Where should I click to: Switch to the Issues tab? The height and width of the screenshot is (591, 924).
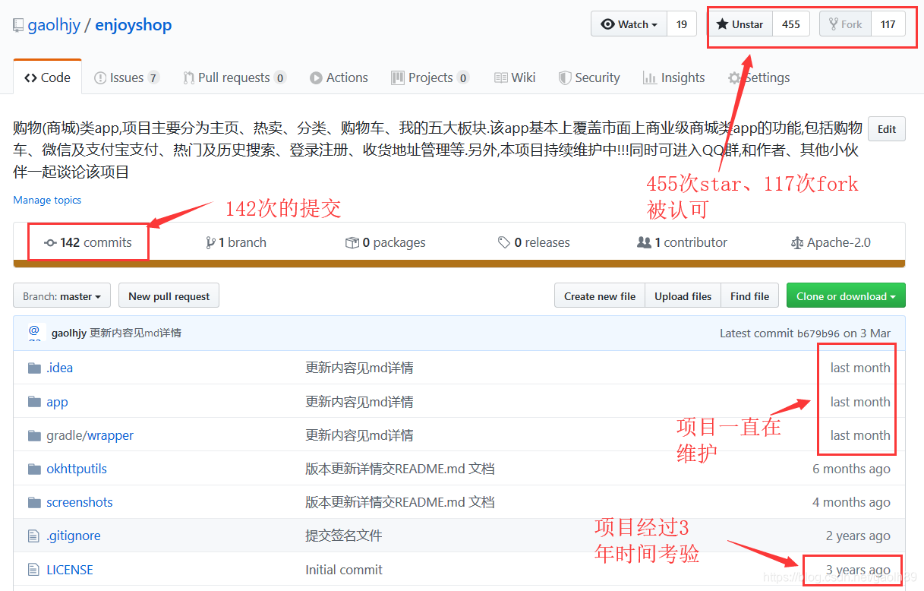coord(127,77)
